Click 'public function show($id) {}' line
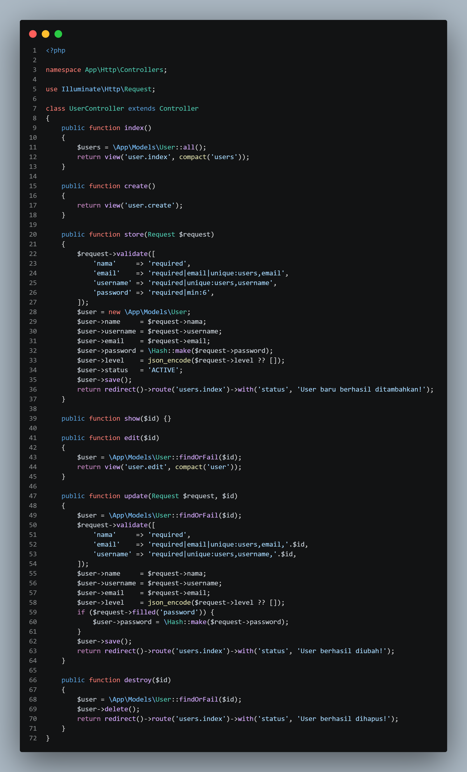The image size is (467, 772). coord(116,419)
